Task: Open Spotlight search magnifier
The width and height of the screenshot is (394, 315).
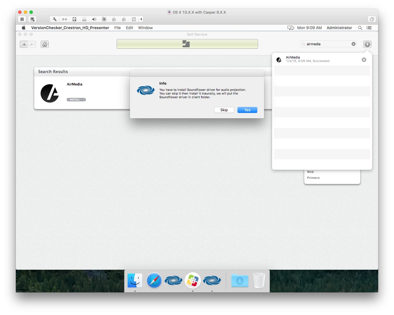Action: [x=360, y=28]
